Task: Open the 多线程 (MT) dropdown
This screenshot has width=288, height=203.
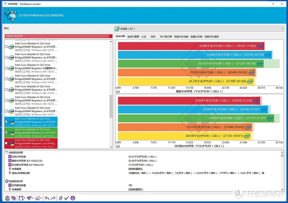Action: 199,29
